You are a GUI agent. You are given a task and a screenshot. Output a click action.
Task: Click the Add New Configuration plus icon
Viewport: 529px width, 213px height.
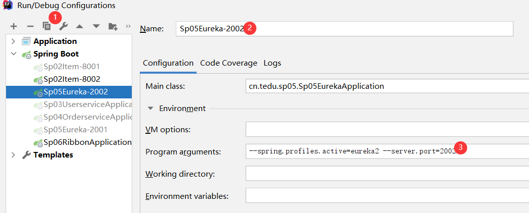point(14,26)
